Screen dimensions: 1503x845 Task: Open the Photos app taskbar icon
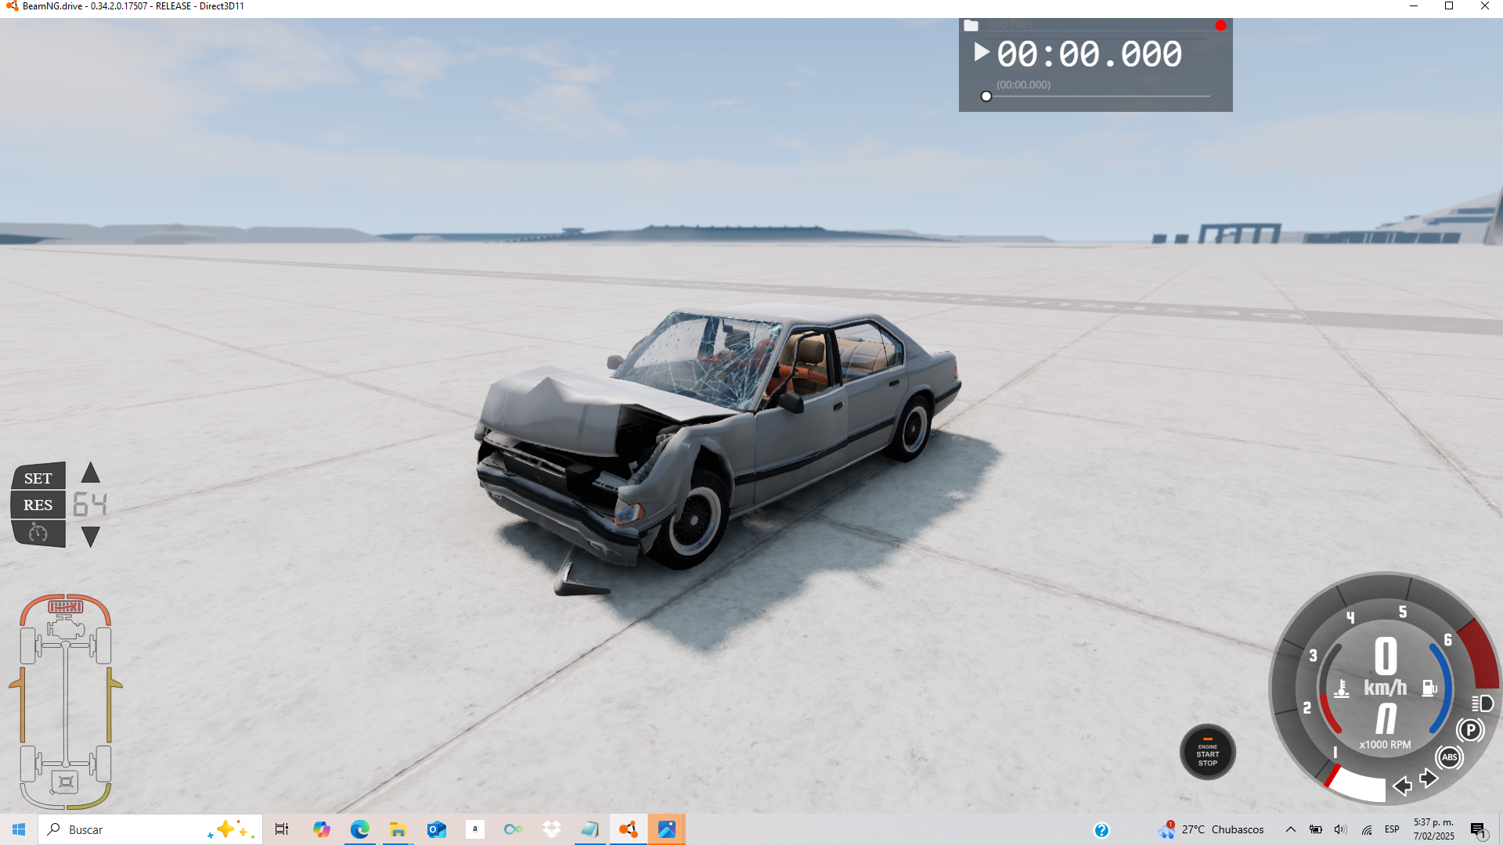[667, 829]
